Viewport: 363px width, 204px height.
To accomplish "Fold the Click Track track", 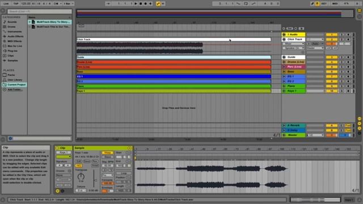I will 284,39.
